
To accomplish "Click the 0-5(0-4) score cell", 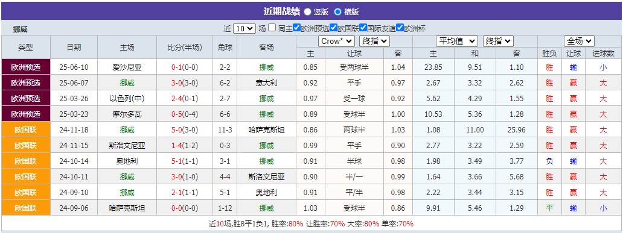I will coord(185,114).
